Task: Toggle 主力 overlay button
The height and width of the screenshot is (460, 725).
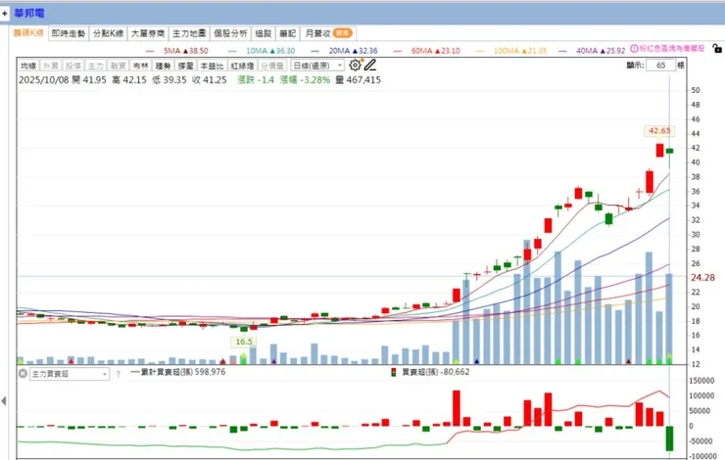Action: (x=96, y=66)
